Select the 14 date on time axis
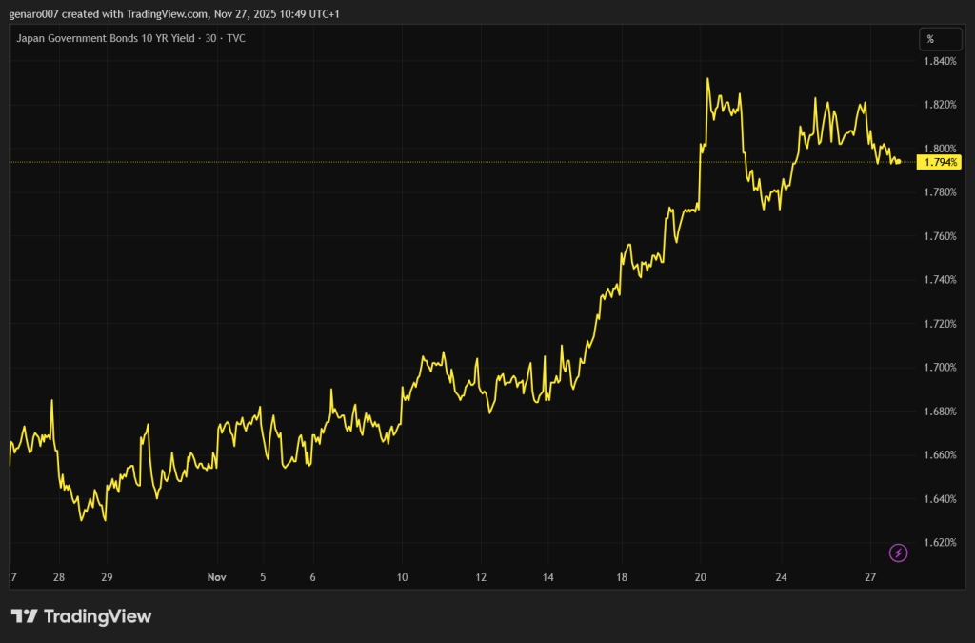Screen dimensions: 975x643 pos(548,577)
